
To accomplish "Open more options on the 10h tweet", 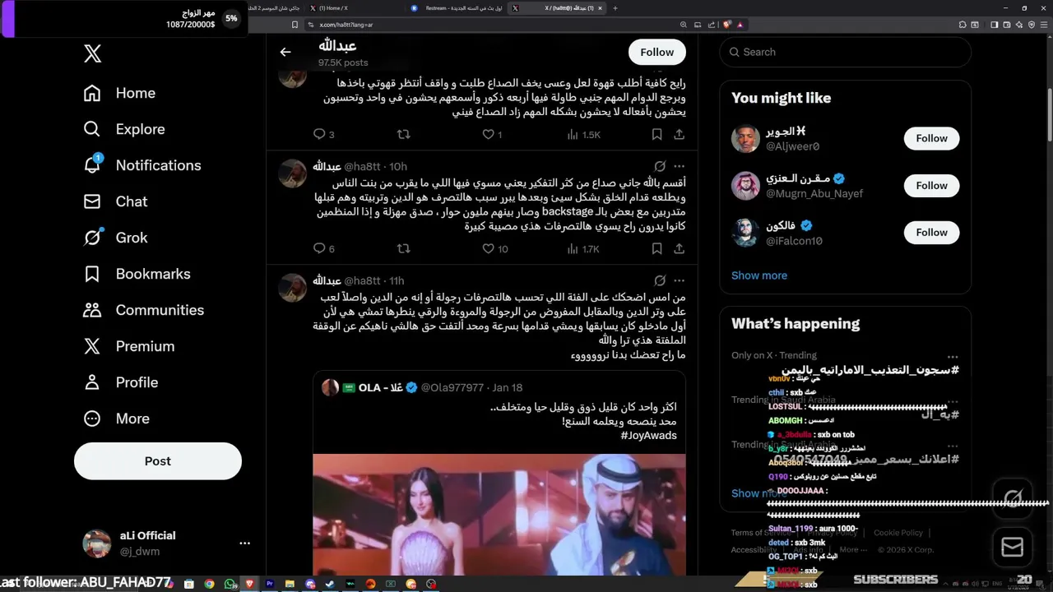I will 679,166.
